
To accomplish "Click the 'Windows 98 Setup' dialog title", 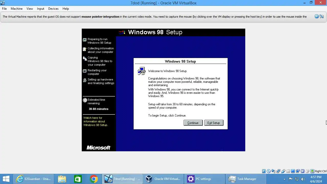I will 180,61.
